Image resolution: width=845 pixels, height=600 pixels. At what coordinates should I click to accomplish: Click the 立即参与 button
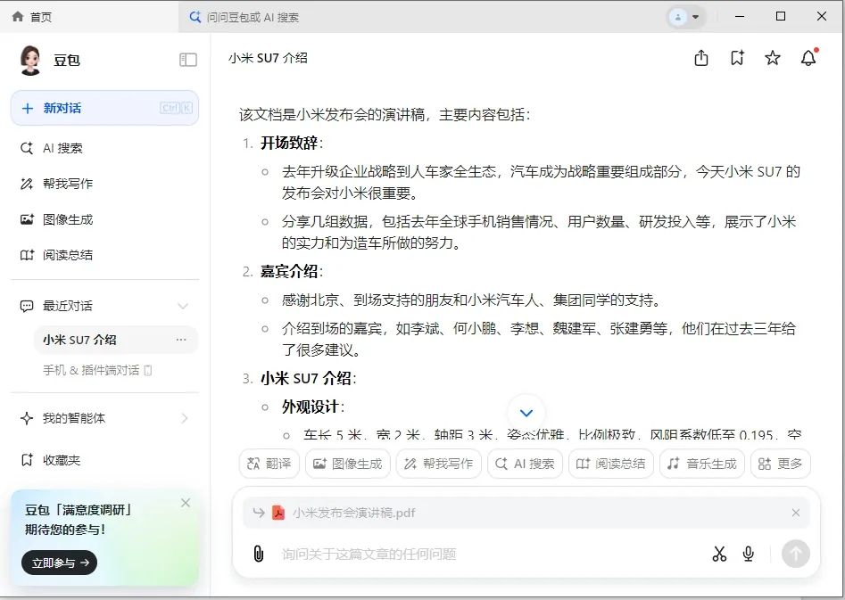59,563
